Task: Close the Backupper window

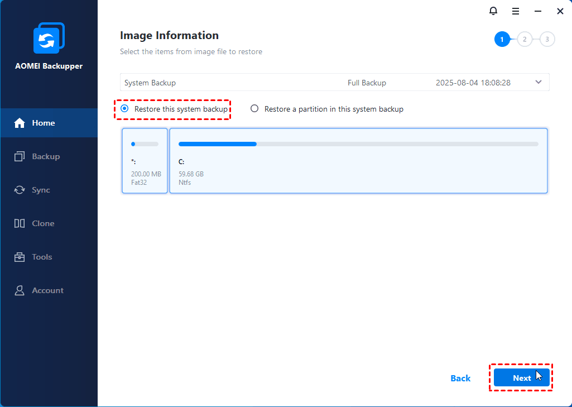Action: coord(560,11)
